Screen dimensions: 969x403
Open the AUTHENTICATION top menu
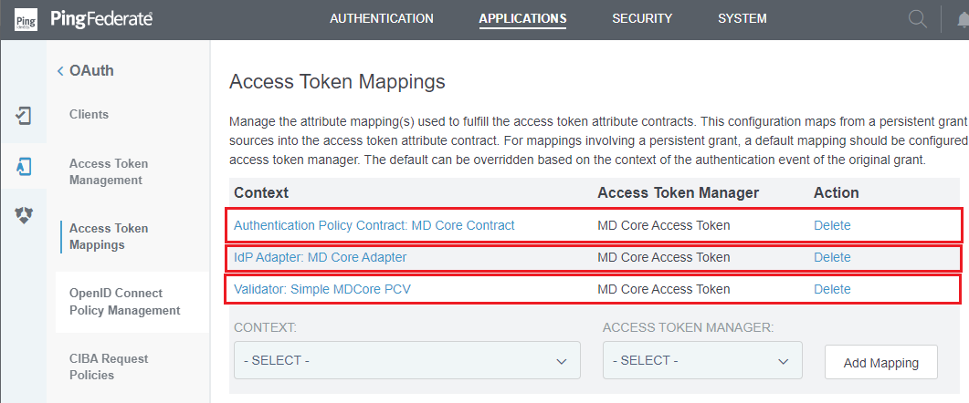pos(381,18)
